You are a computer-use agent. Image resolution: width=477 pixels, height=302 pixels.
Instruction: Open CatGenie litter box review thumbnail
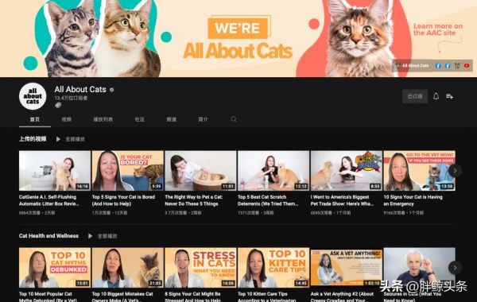pos(55,171)
